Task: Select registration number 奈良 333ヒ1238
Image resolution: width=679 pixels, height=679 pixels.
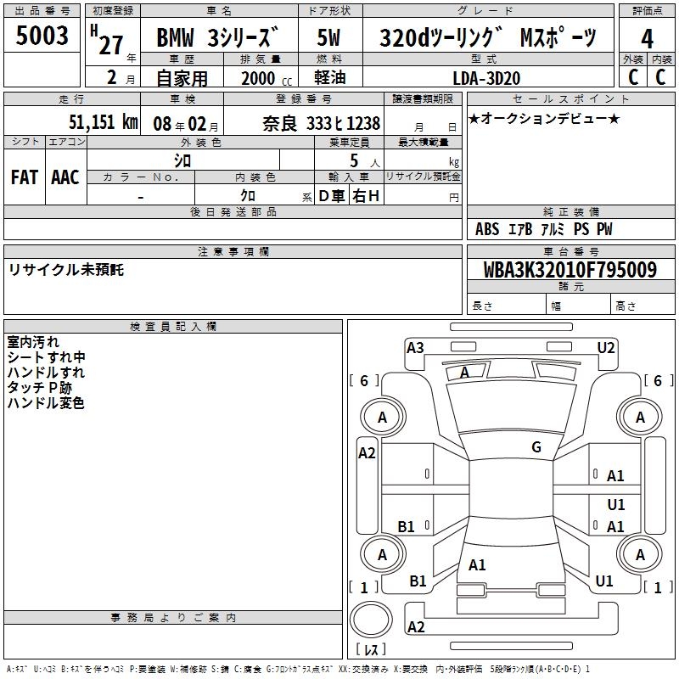Action: [322, 123]
